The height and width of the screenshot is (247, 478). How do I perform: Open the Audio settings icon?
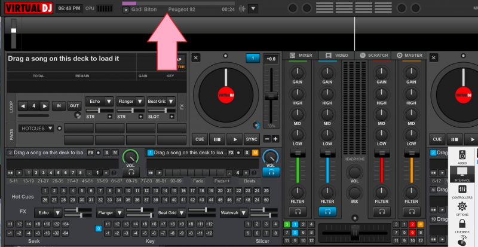(462, 154)
